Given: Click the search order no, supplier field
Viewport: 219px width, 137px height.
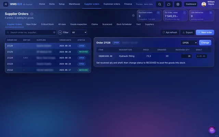Looking at the screenshot, I should tap(31, 33).
